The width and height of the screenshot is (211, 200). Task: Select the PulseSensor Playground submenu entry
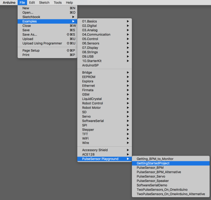click(x=104, y=159)
